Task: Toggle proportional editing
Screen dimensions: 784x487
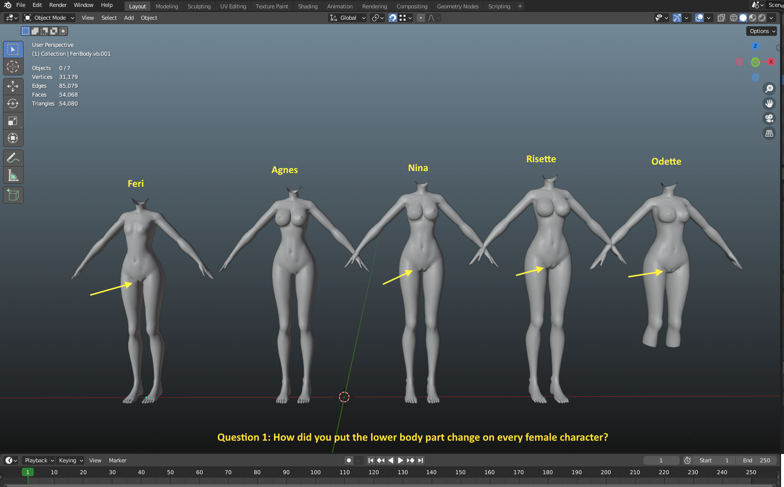Action: pos(421,18)
